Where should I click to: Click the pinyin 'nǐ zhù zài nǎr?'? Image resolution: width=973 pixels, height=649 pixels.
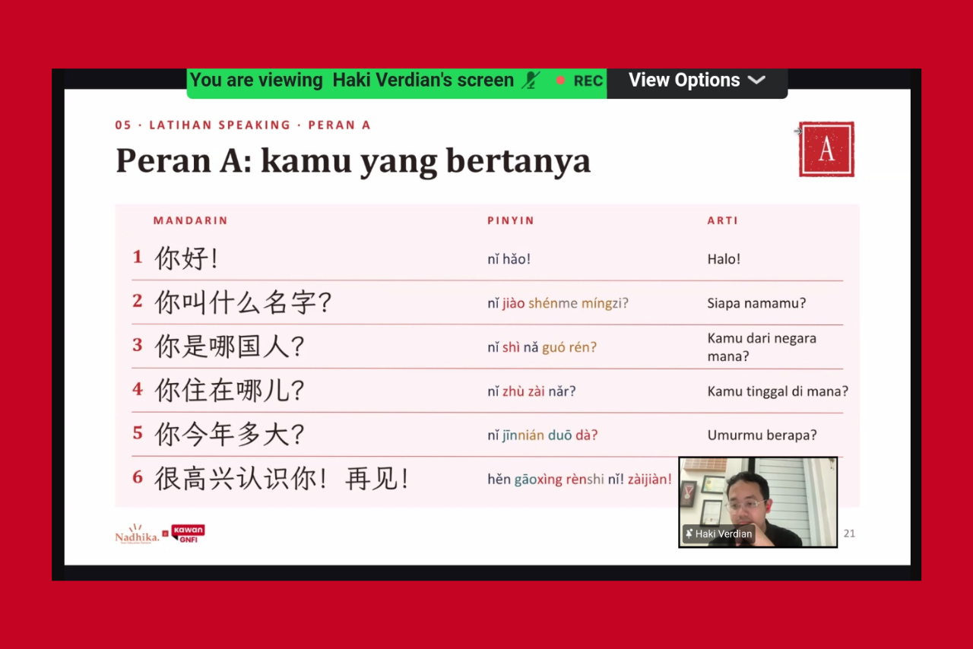pyautogui.click(x=532, y=391)
